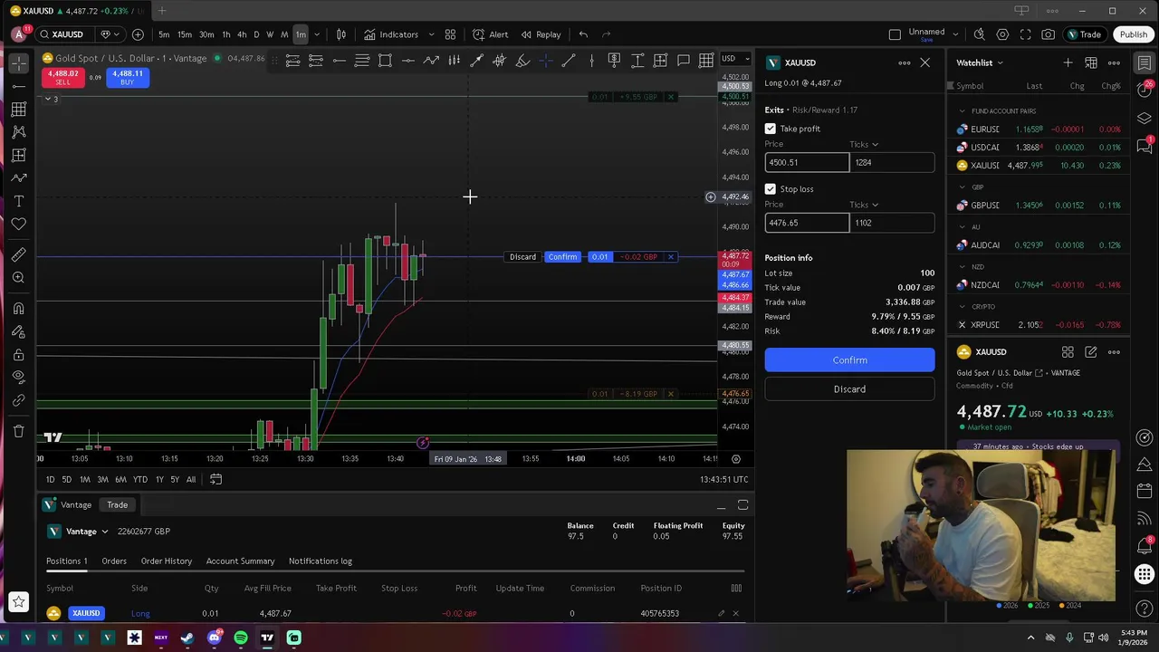This screenshot has width=1159, height=652.
Task: Open the layout setup grid icon
Action: (450, 34)
